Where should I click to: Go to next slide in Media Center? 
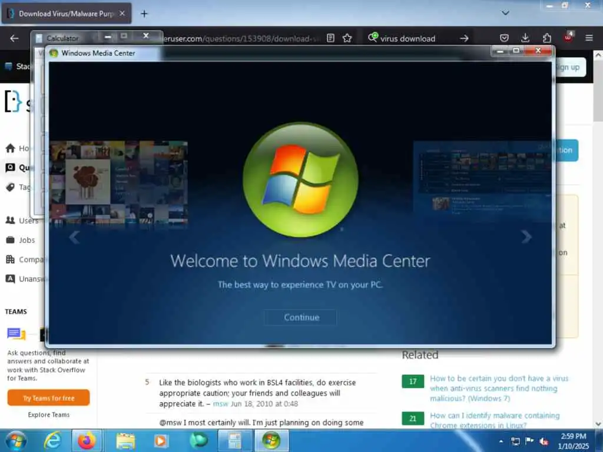526,237
